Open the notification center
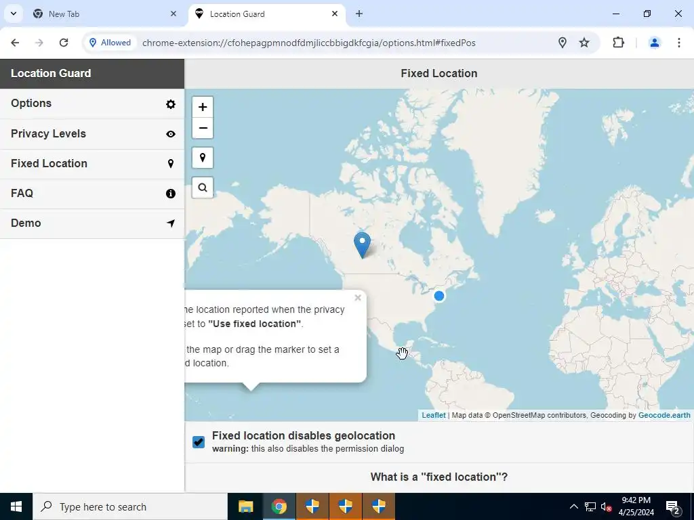 coord(673,507)
